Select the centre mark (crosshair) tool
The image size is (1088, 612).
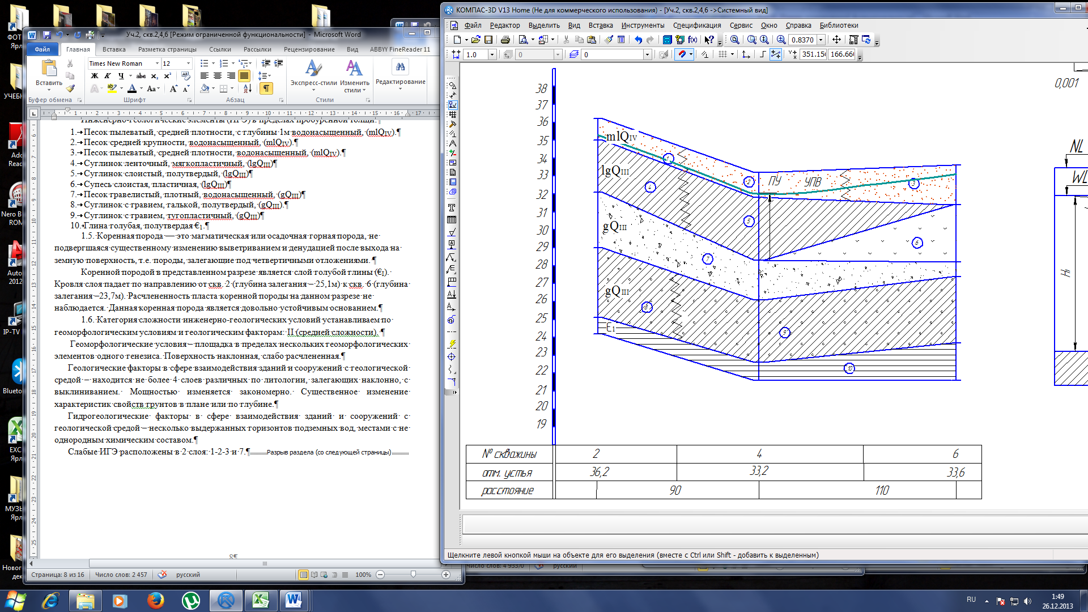(x=452, y=356)
